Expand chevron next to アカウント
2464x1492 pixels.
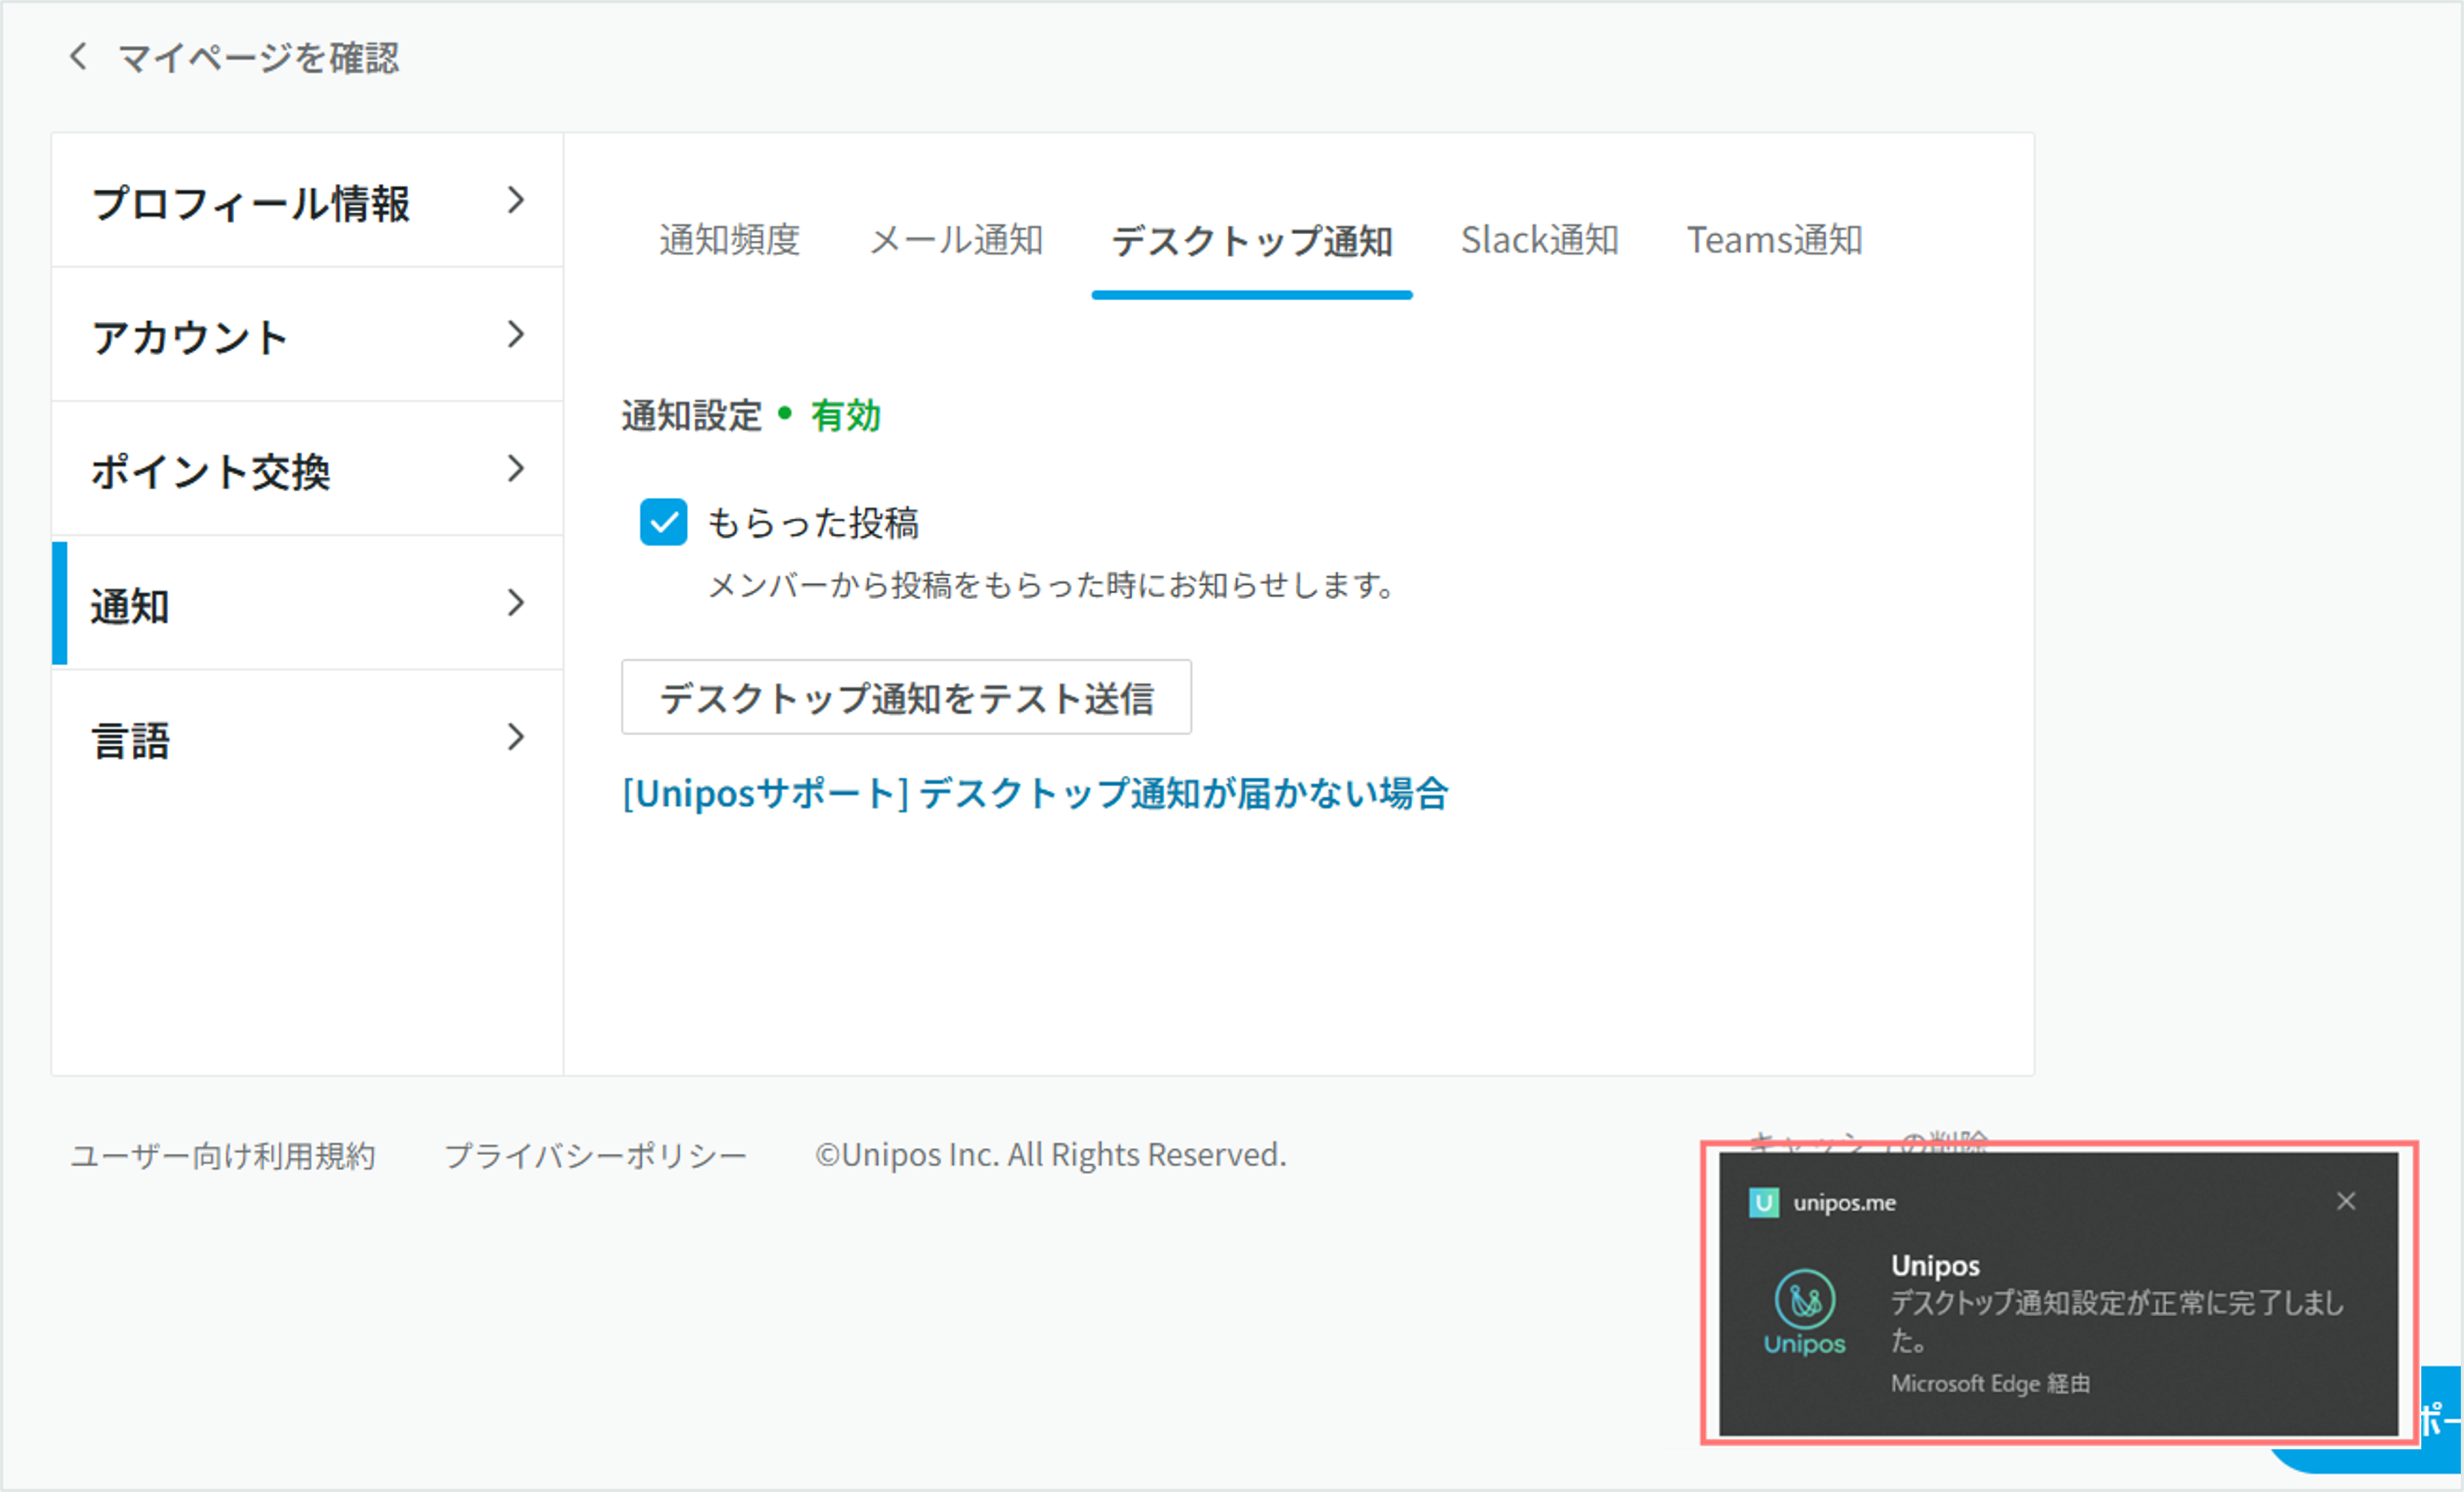coord(515,334)
